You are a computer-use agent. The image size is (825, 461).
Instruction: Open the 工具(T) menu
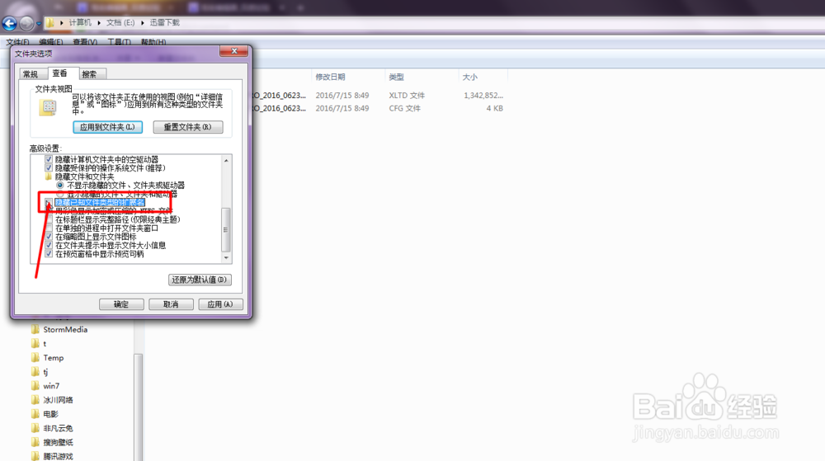pyautogui.click(x=120, y=41)
